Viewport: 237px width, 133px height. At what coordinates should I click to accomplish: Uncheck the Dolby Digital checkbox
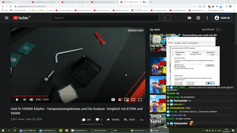pyautogui.click(x=176, y=66)
